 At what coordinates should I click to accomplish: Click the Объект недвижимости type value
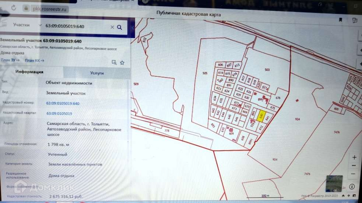69,83
